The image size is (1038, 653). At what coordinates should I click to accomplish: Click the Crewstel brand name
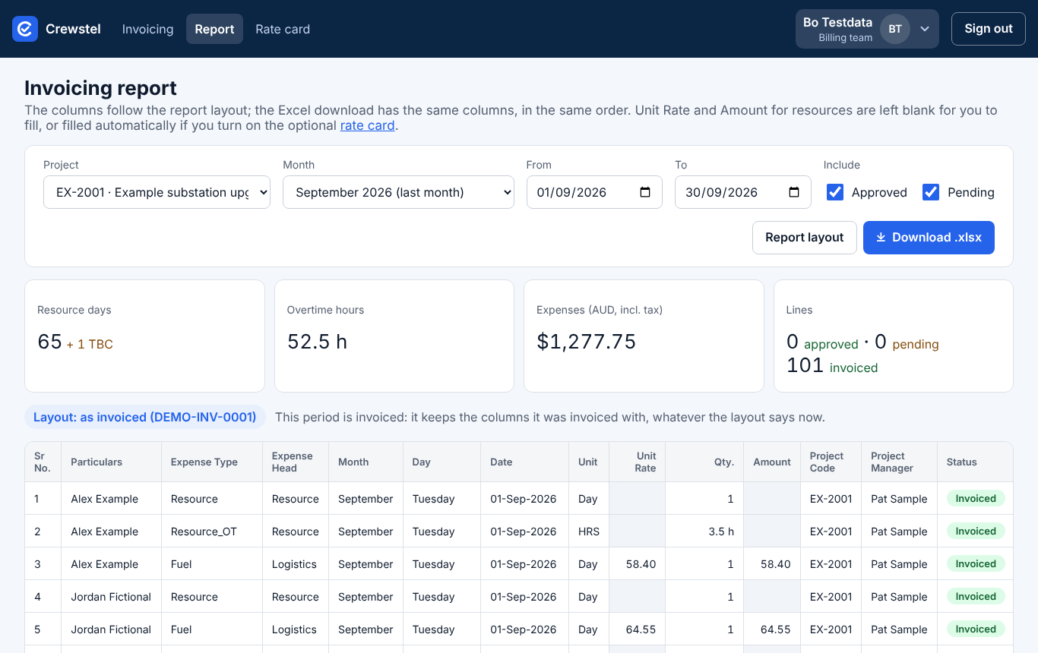pyautogui.click(x=73, y=29)
